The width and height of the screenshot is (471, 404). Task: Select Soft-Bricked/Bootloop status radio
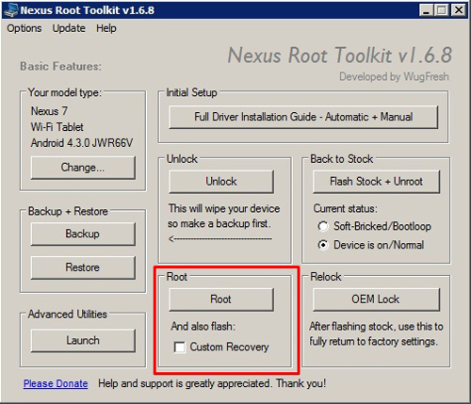(323, 226)
